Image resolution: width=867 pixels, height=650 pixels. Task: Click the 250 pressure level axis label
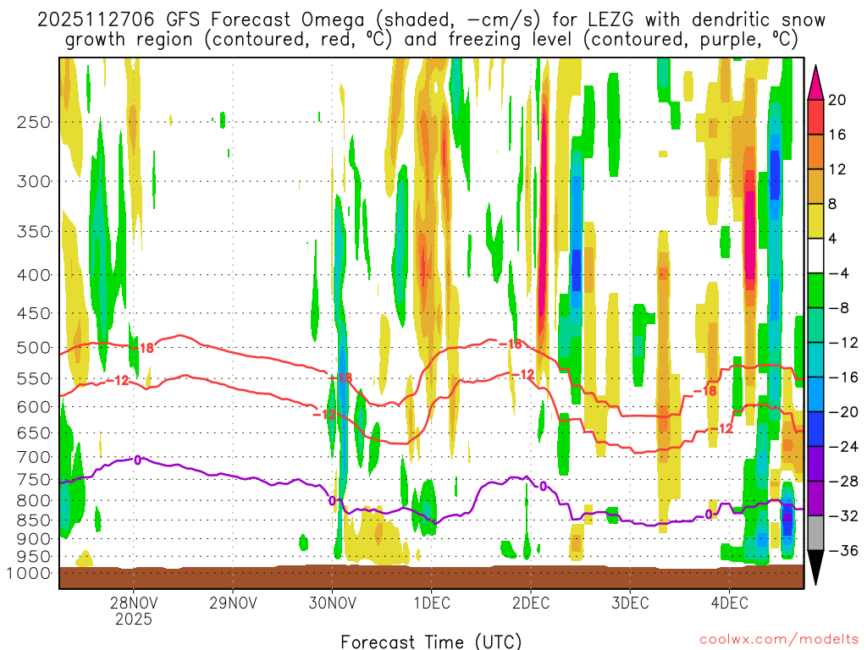34,122
